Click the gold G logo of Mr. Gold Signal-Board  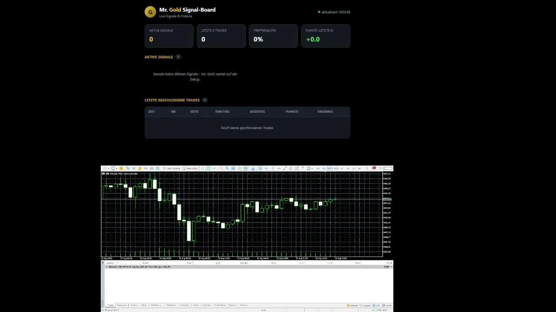pos(150,12)
